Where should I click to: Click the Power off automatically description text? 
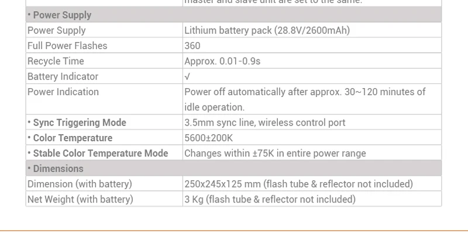305,99
